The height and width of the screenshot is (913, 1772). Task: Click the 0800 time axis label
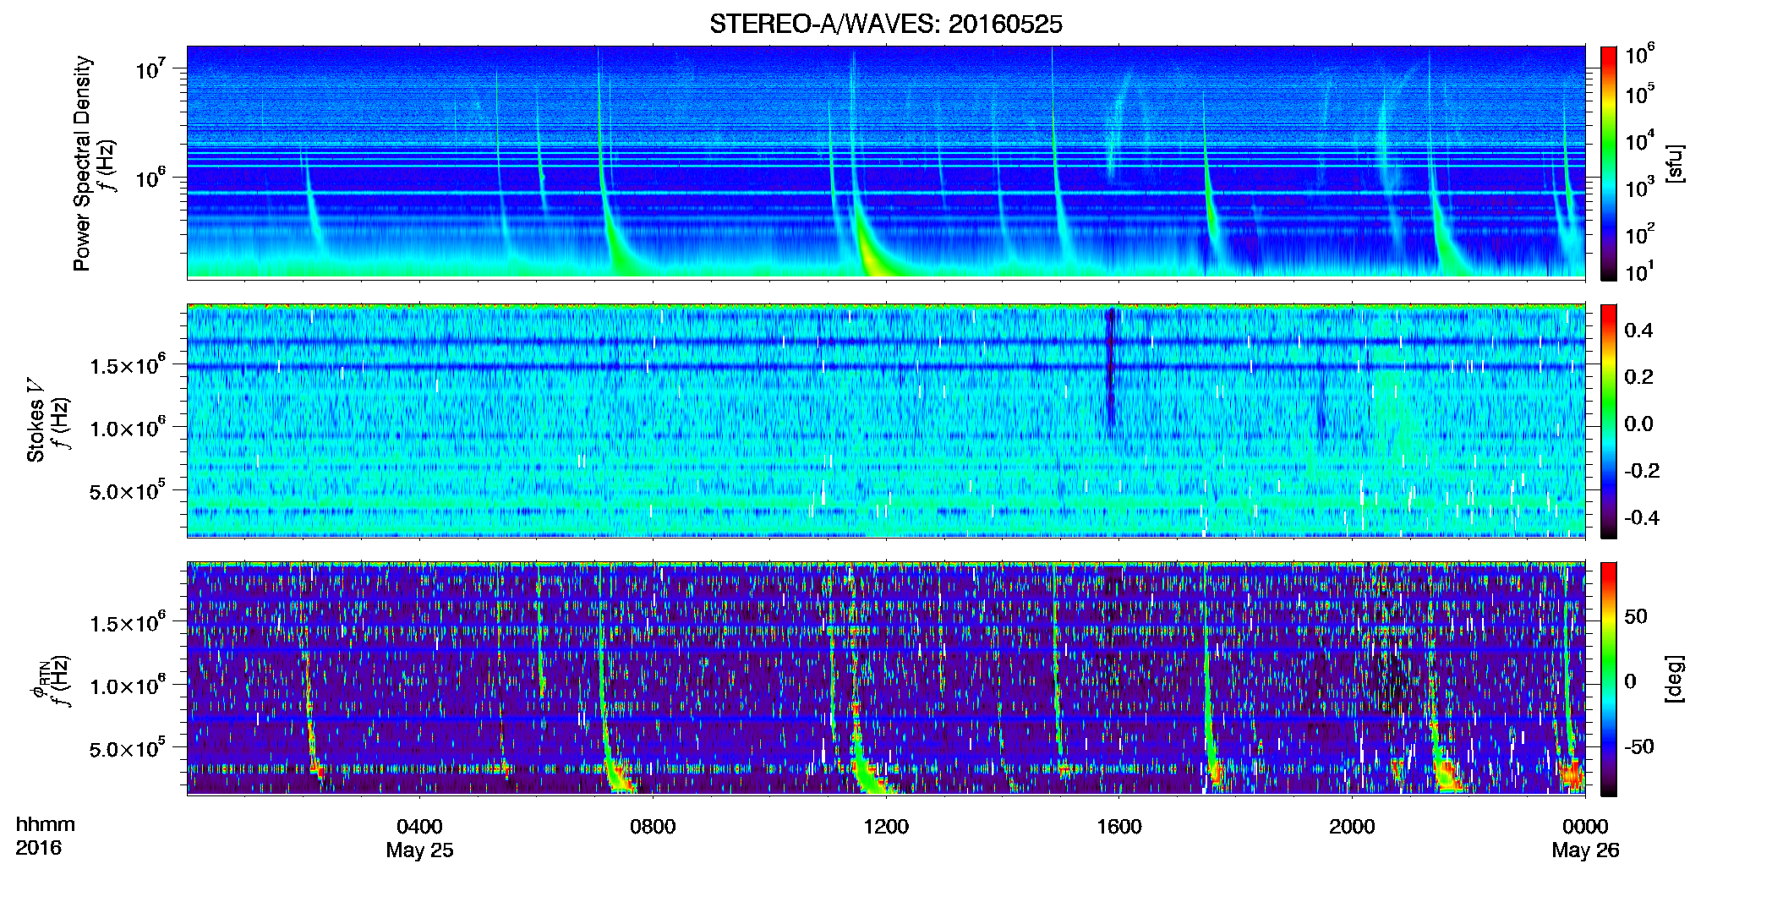(x=653, y=827)
